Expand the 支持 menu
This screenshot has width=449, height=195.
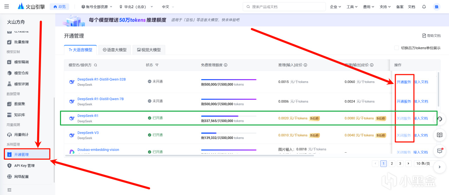coord(385,7)
